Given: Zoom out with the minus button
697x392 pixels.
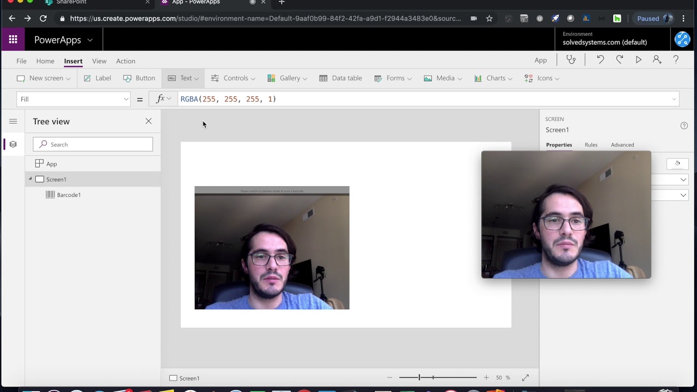Looking at the screenshot, I should (x=389, y=377).
